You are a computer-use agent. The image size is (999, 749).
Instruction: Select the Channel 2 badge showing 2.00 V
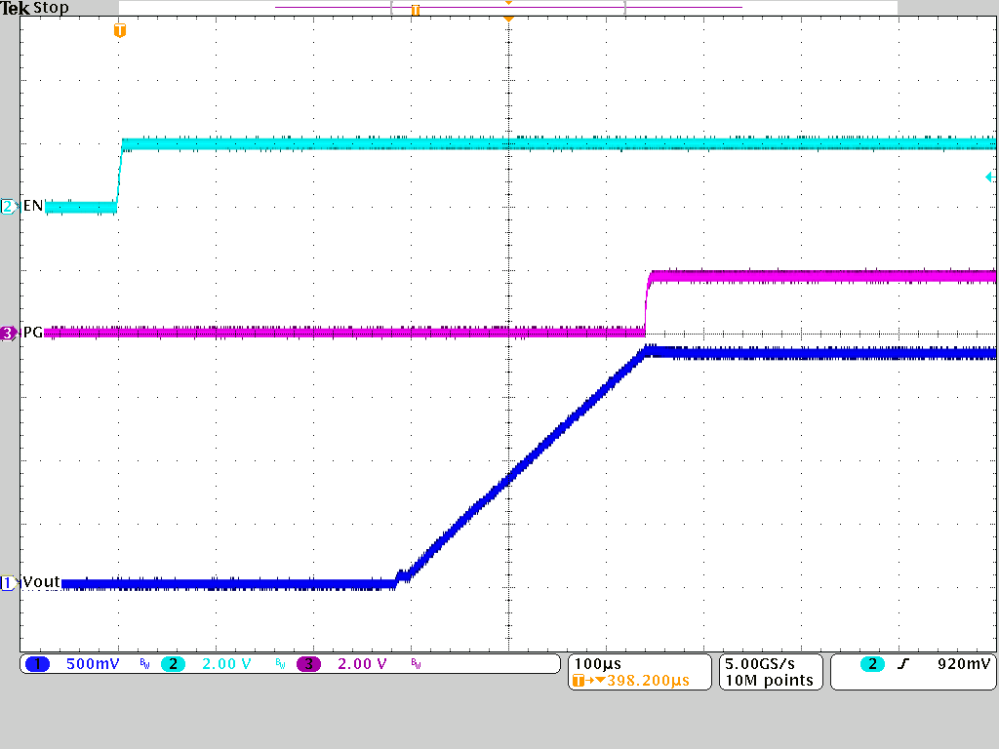tap(176, 663)
